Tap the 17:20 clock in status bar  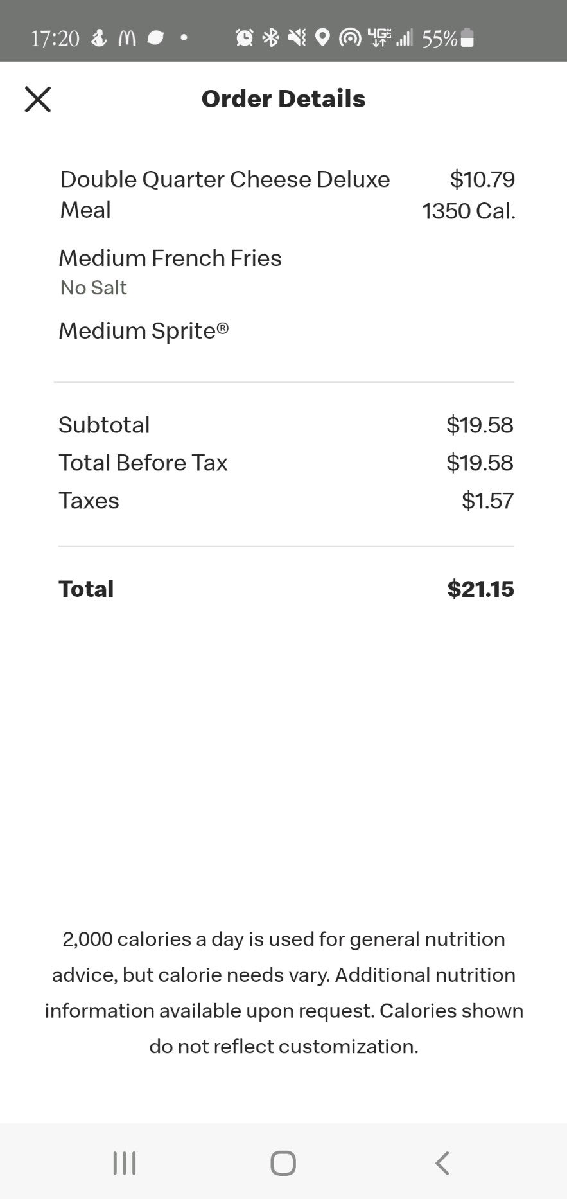tap(55, 39)
